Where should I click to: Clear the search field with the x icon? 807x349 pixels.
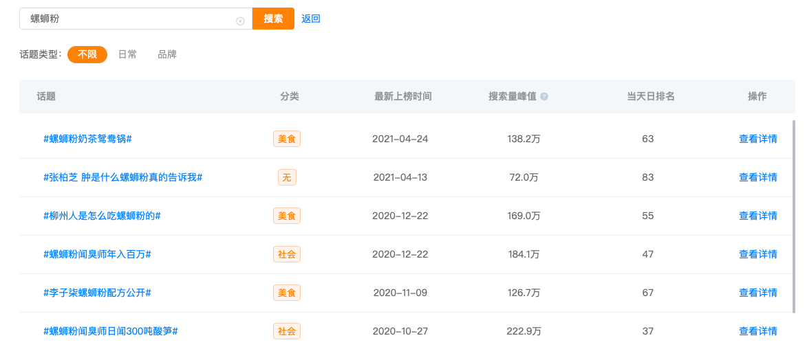point(240,21)
